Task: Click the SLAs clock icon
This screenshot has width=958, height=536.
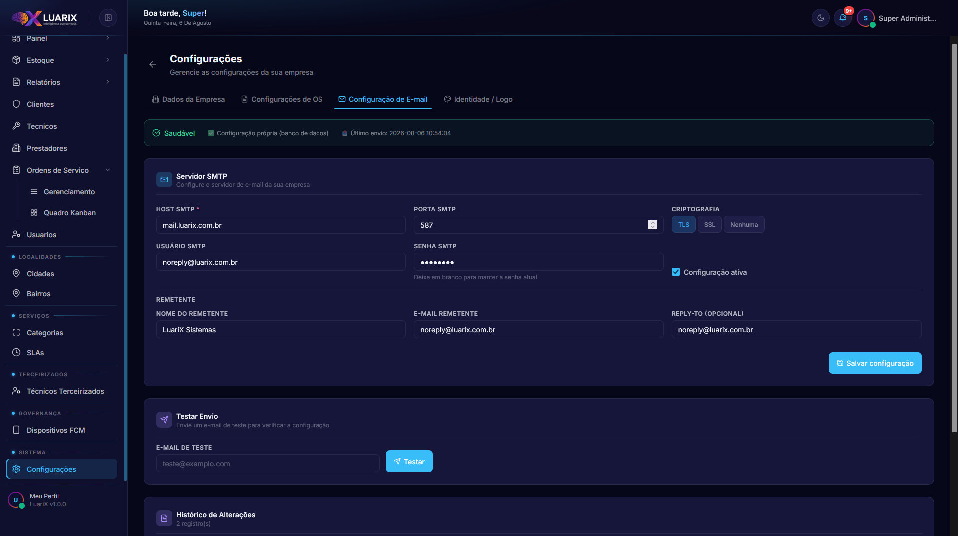Action: click(16, 352)
